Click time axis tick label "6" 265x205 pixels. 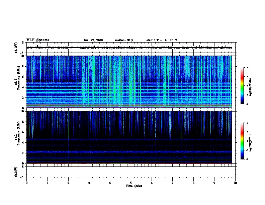(152, 183)
